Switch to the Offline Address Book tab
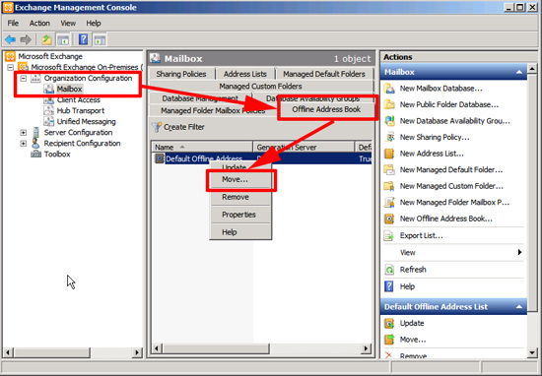542x376 pixels. 326,109
